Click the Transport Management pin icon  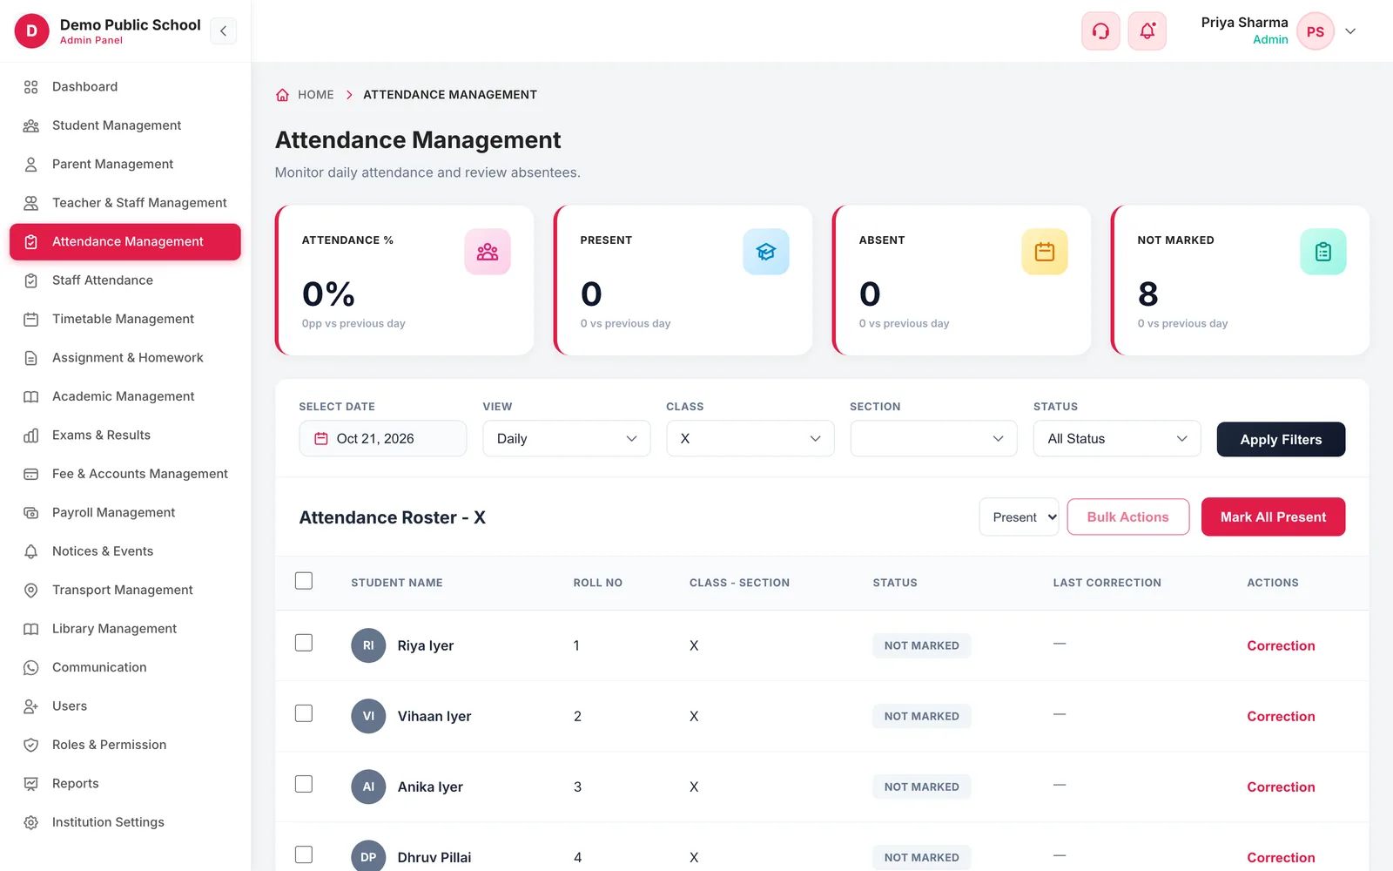click(x=31, y=591)
